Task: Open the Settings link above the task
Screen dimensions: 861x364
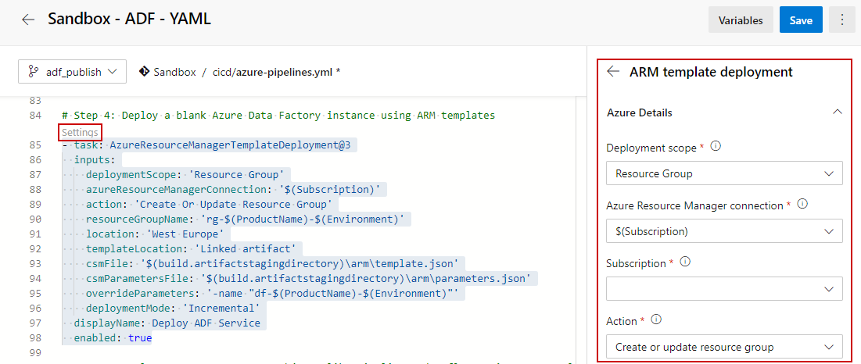Action: (80, 132)
